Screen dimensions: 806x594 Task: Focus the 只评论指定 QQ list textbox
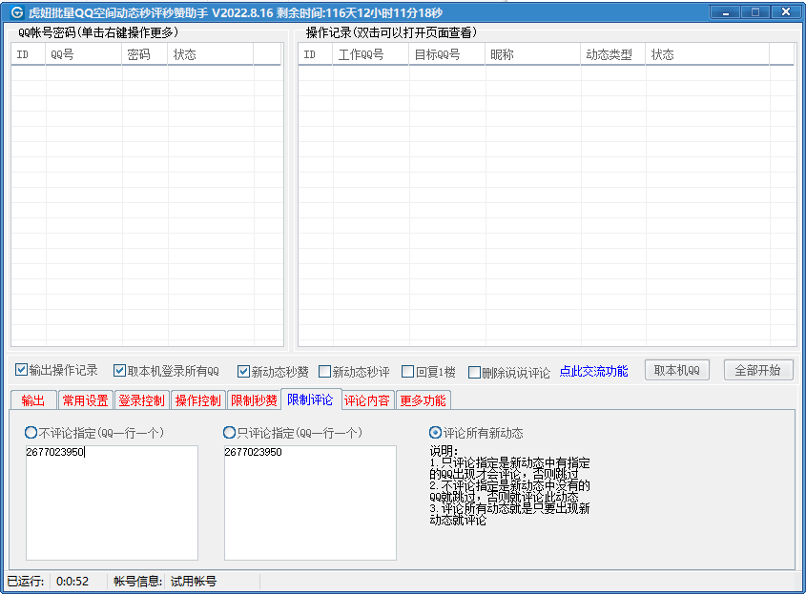310,502
